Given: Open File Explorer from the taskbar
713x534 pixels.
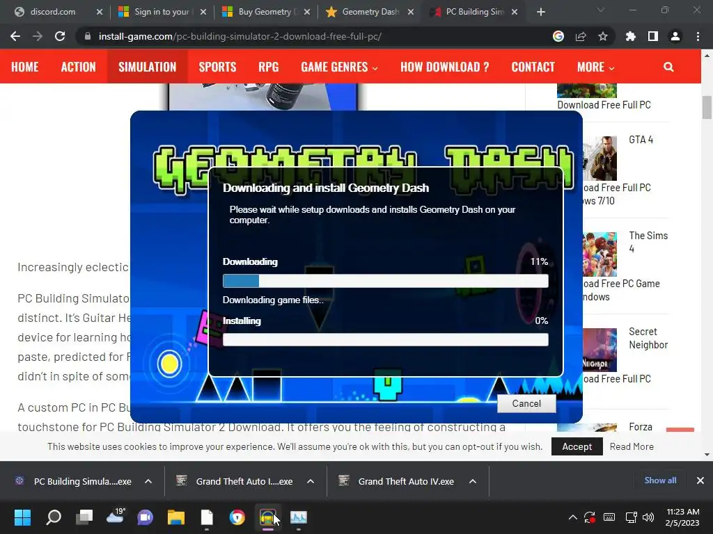Looking at the screenshot, I should tap(176, 517).
